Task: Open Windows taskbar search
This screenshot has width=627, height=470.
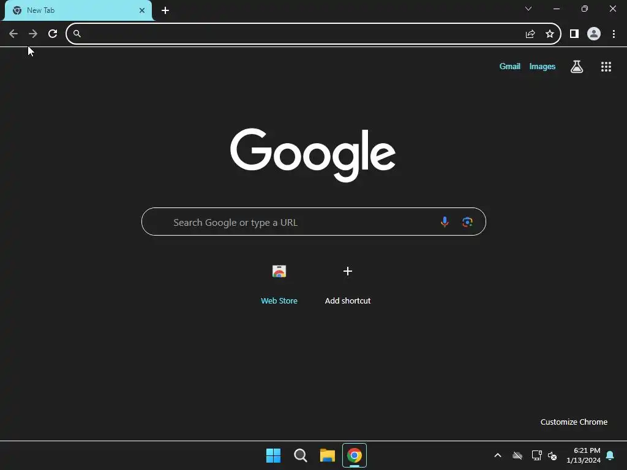Action: pyautogui.click(x=300, y=455)
